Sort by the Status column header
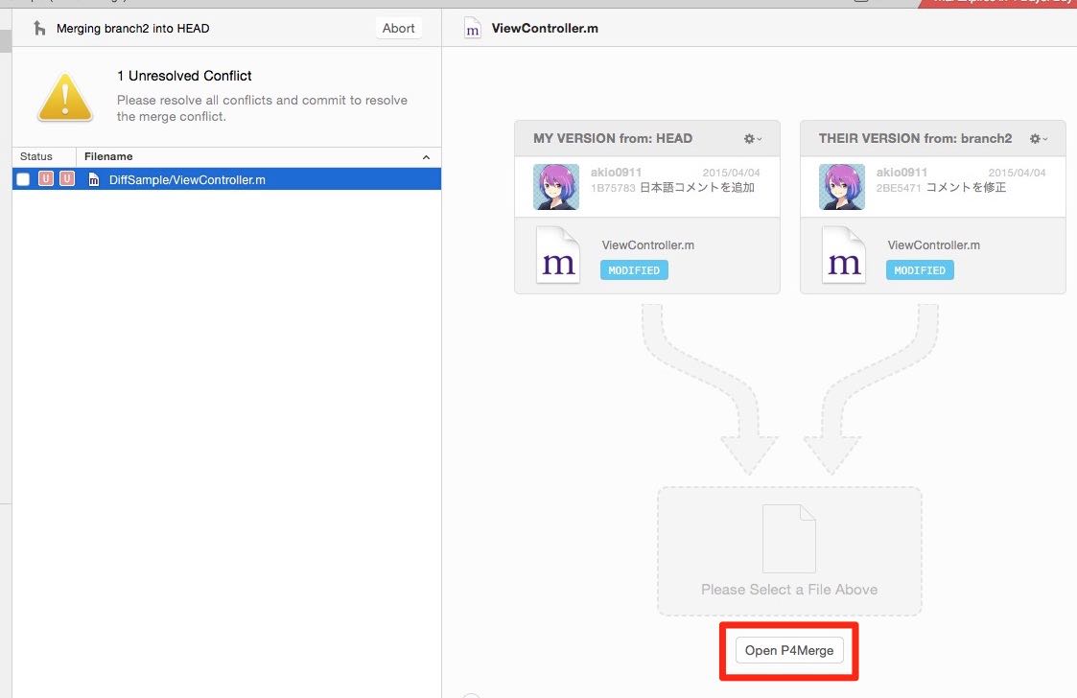Screen dimensions: 1077x698 (x=36, y=156)
